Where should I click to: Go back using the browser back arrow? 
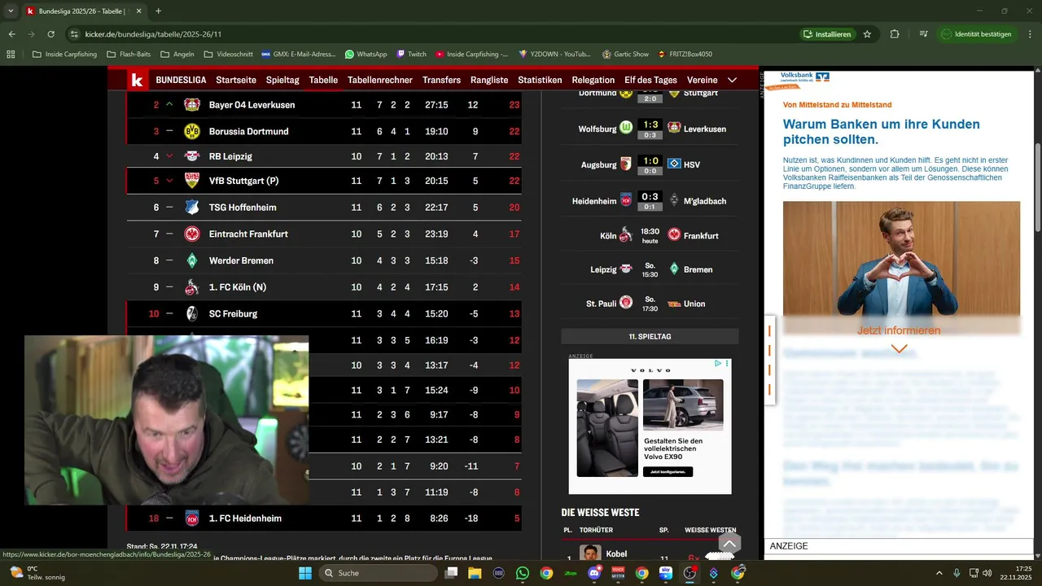pos(11,34)
